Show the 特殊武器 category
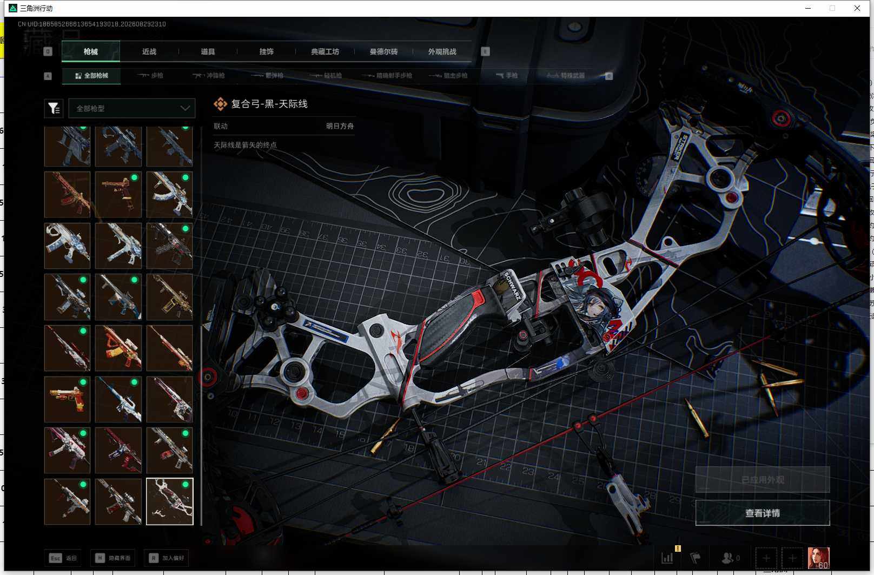 coord(566,76)
